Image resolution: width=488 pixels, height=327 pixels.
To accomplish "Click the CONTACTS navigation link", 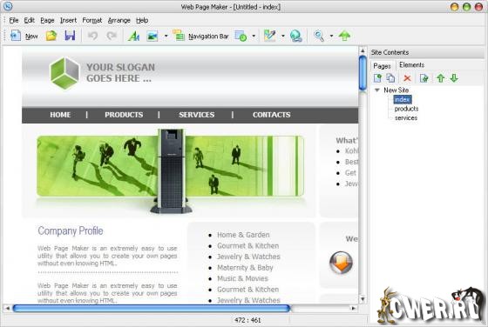I will pyautogui.click(x=271, y=115).
